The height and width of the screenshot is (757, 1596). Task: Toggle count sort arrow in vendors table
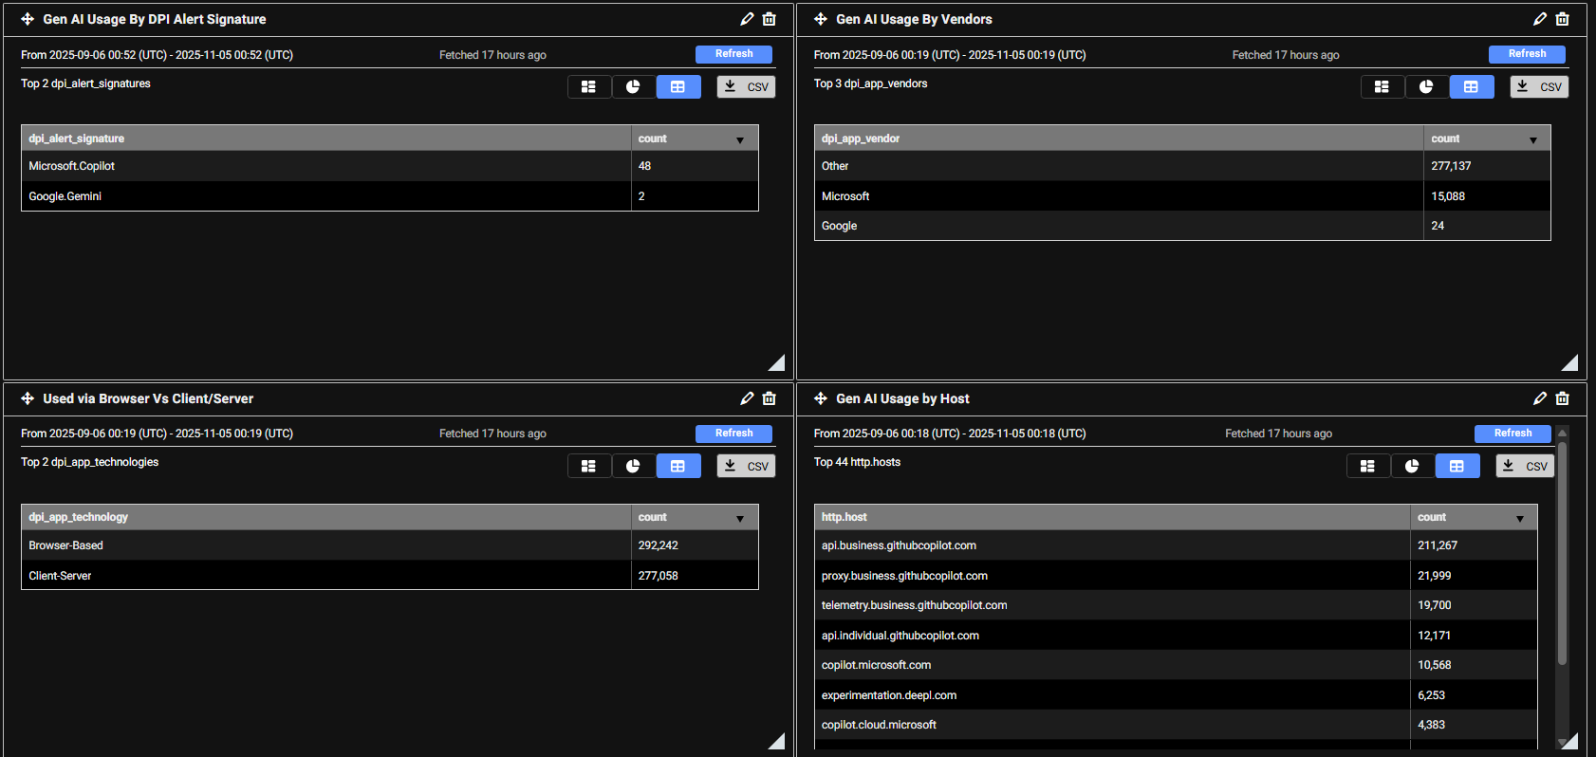point(1533,140)
